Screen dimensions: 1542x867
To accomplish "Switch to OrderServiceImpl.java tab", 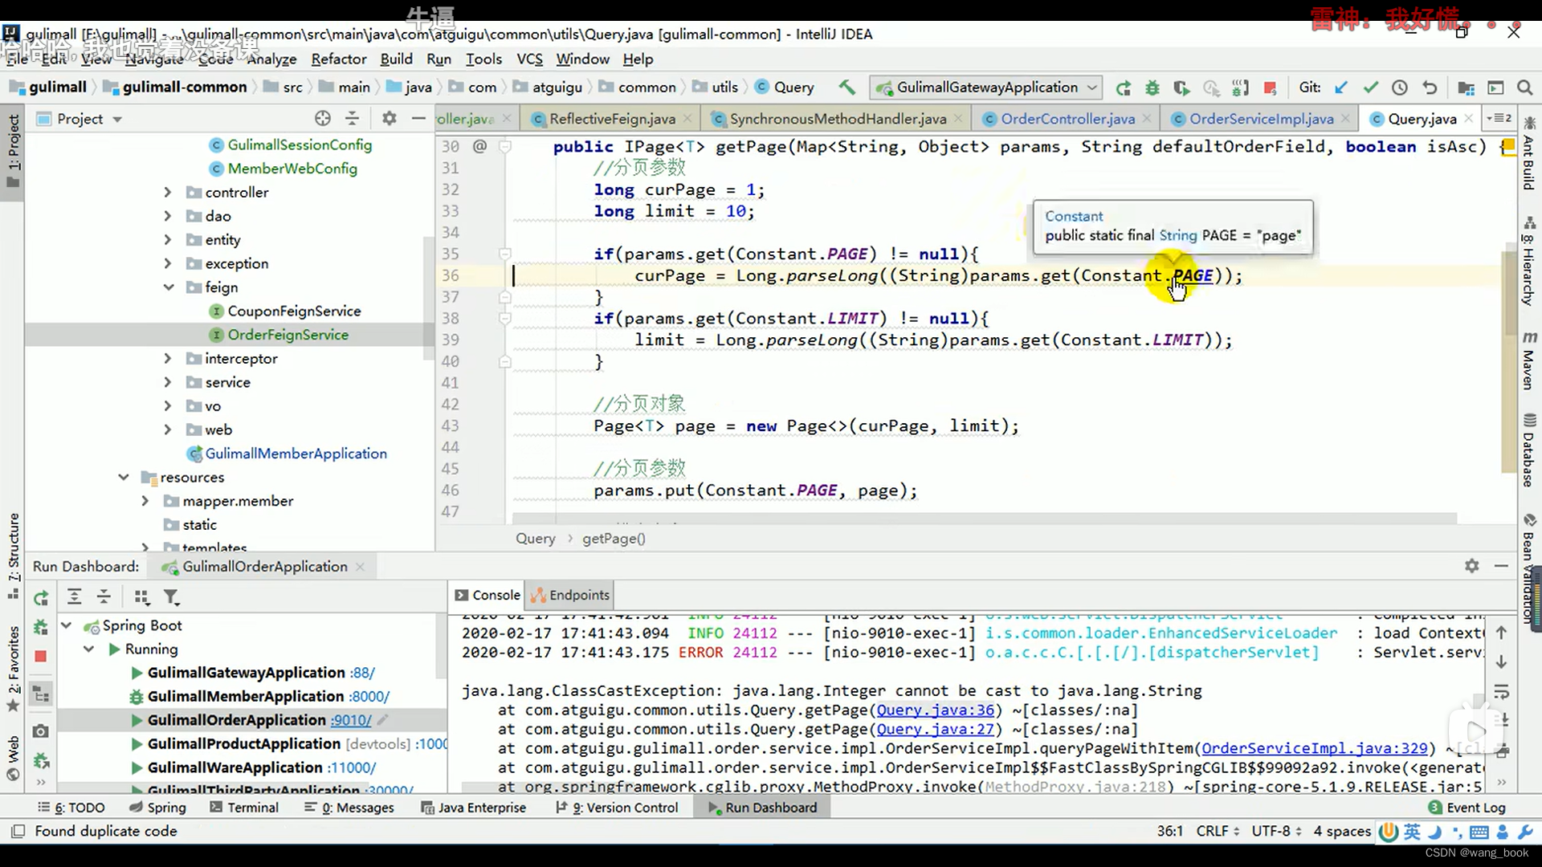I will (1261, 119).
